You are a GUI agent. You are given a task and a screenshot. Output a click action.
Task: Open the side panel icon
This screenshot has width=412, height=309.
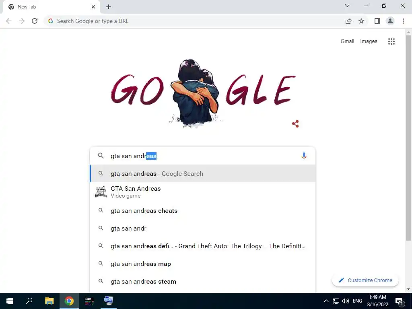pos(377,21)
